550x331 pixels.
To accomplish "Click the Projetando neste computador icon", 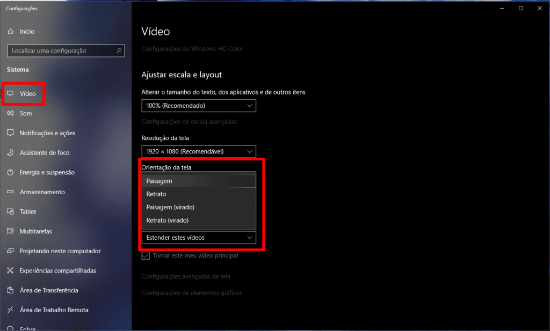I will (11, 251).
